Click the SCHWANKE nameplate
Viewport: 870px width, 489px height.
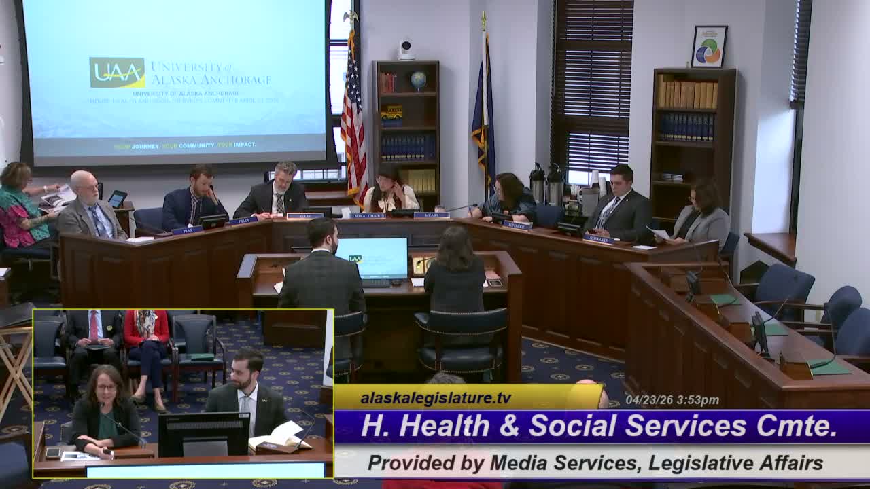(599, 238)
